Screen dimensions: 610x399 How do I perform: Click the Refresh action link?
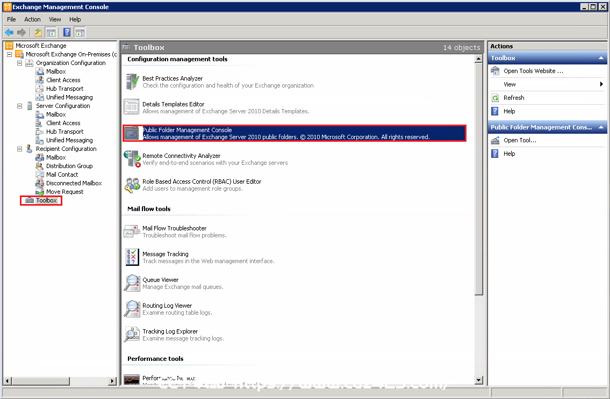coord(514,98)
